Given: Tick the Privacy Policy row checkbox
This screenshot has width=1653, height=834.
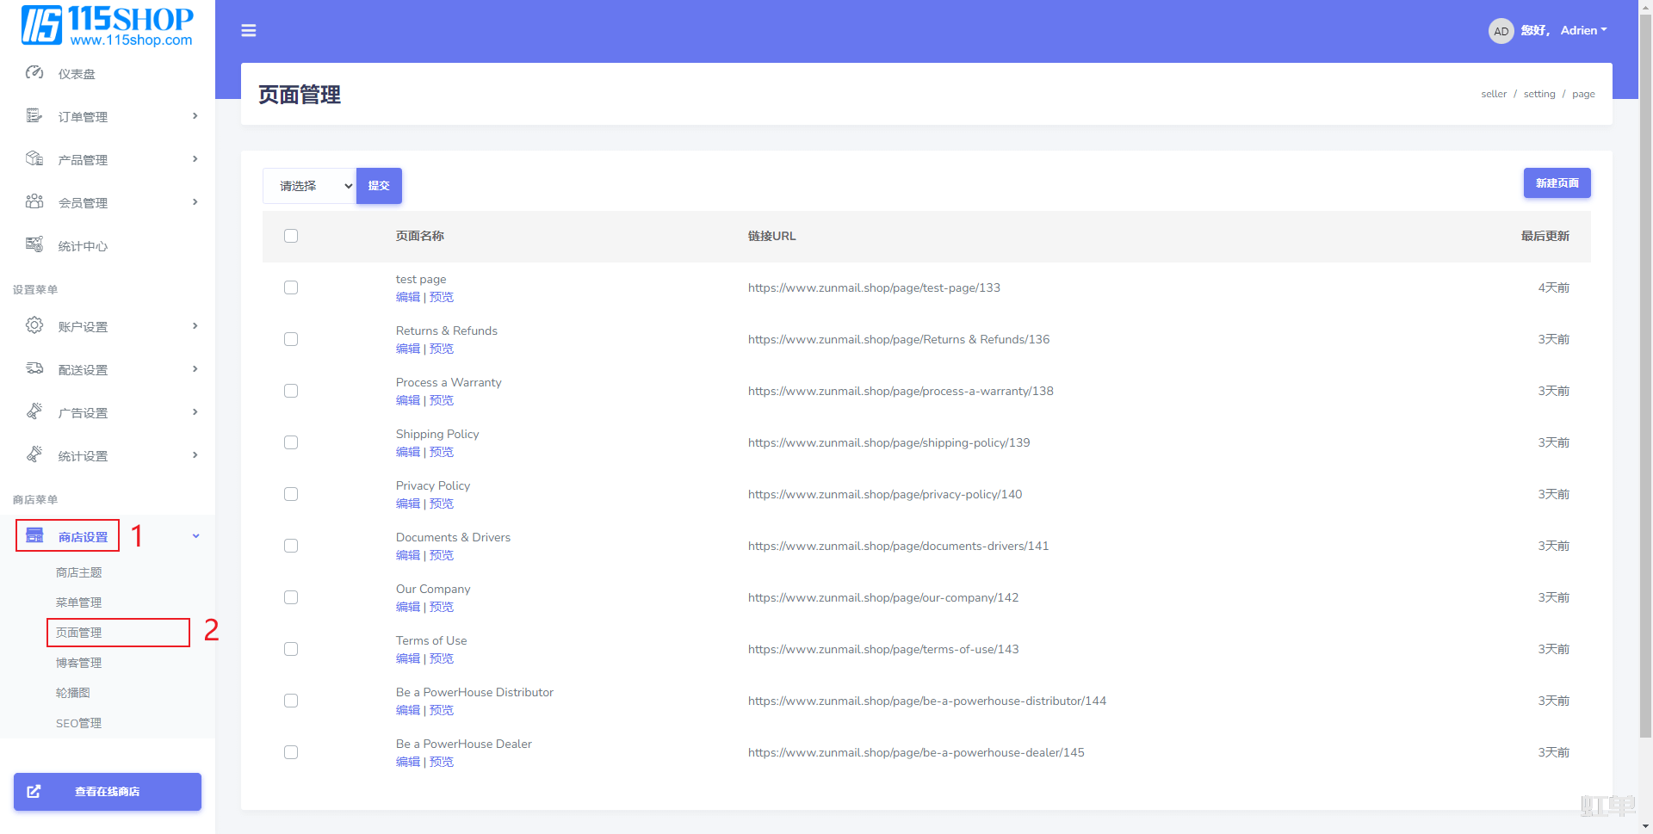Looking at the screenshot, I should click(291, 494).
